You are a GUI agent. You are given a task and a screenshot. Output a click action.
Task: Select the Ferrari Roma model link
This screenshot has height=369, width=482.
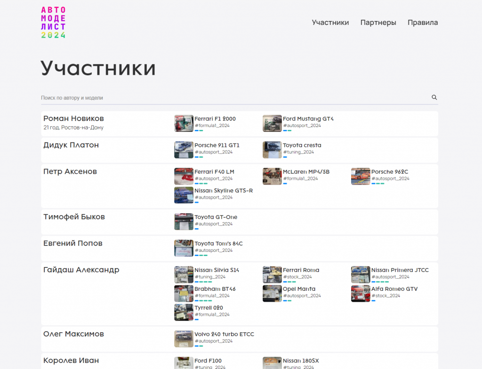point(301,270)
